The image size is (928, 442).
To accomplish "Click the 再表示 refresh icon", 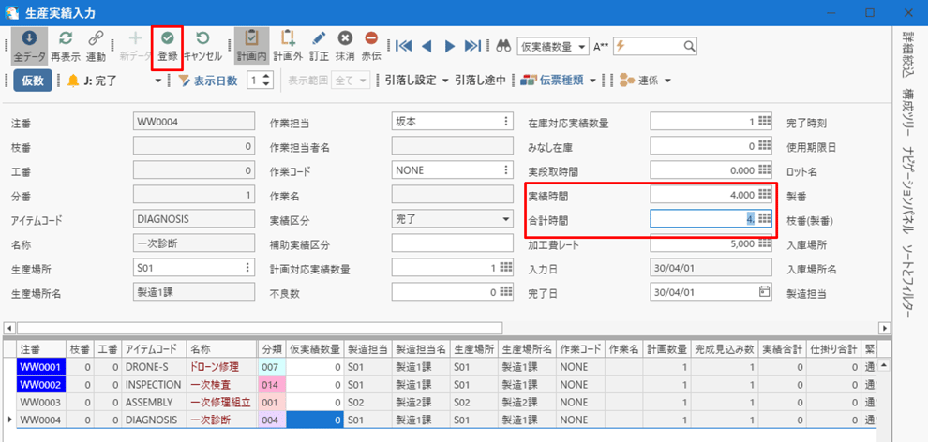I will 66,45.
